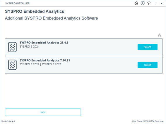The width and height of the screenshot is (166, 124).
Task: Click the flag icon in the title bar
Action: tap(149, 3)
